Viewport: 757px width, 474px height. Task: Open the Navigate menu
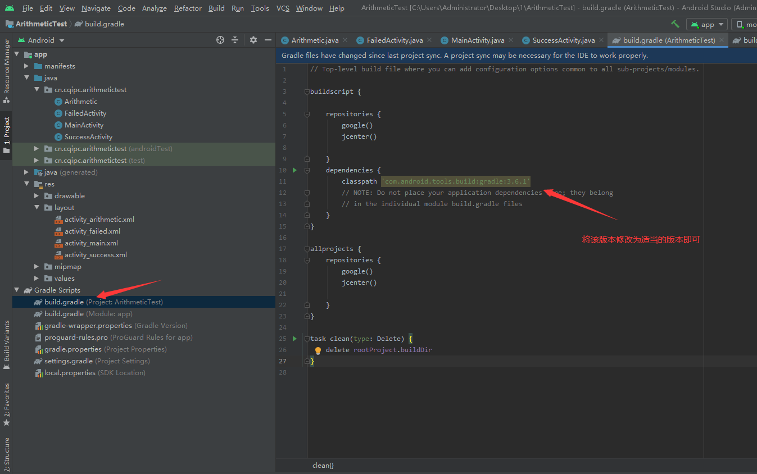tap(96, 8)
